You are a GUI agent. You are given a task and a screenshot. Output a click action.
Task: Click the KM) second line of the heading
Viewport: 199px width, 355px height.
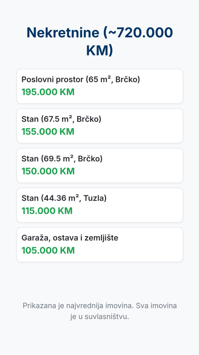pos(99,50)
